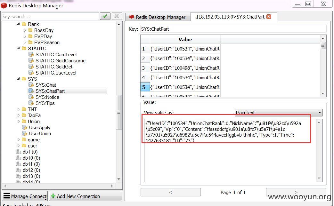Click the STATITC folder icon

(x=24, y=49)
